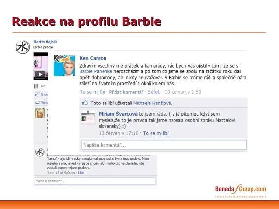279x209 pixels.
Task: Click the speech bubble View comments icon
Action: pyautogui.click(x=37, y=102)
